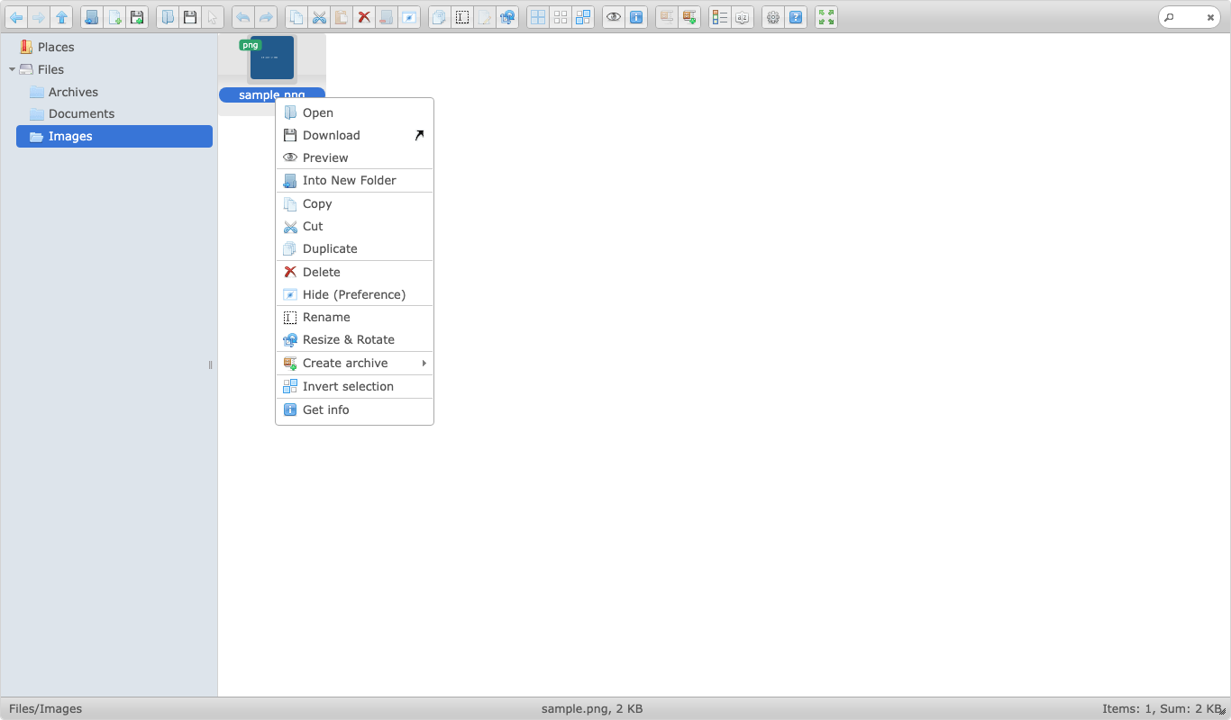
Task: Click the upload files toolbar icon
Action: [x=137, y=17]
